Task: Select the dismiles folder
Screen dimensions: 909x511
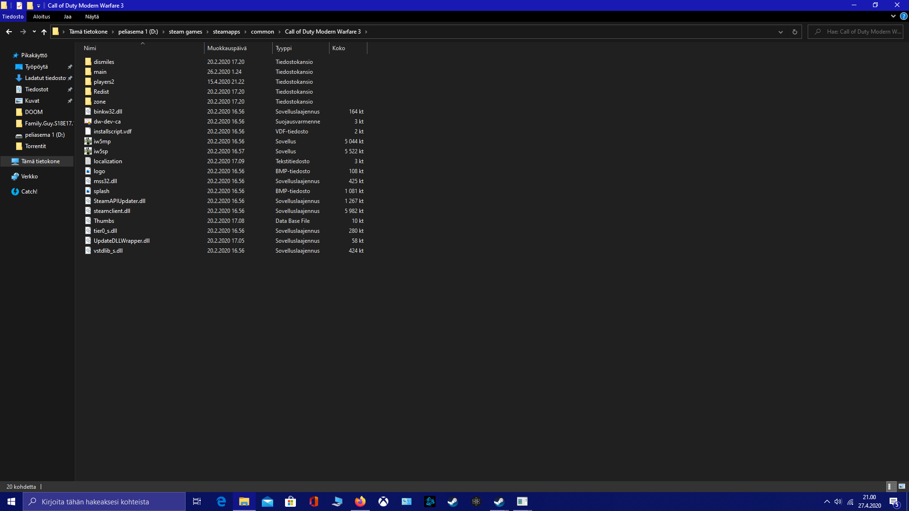Action: click(x=104, y=62)
